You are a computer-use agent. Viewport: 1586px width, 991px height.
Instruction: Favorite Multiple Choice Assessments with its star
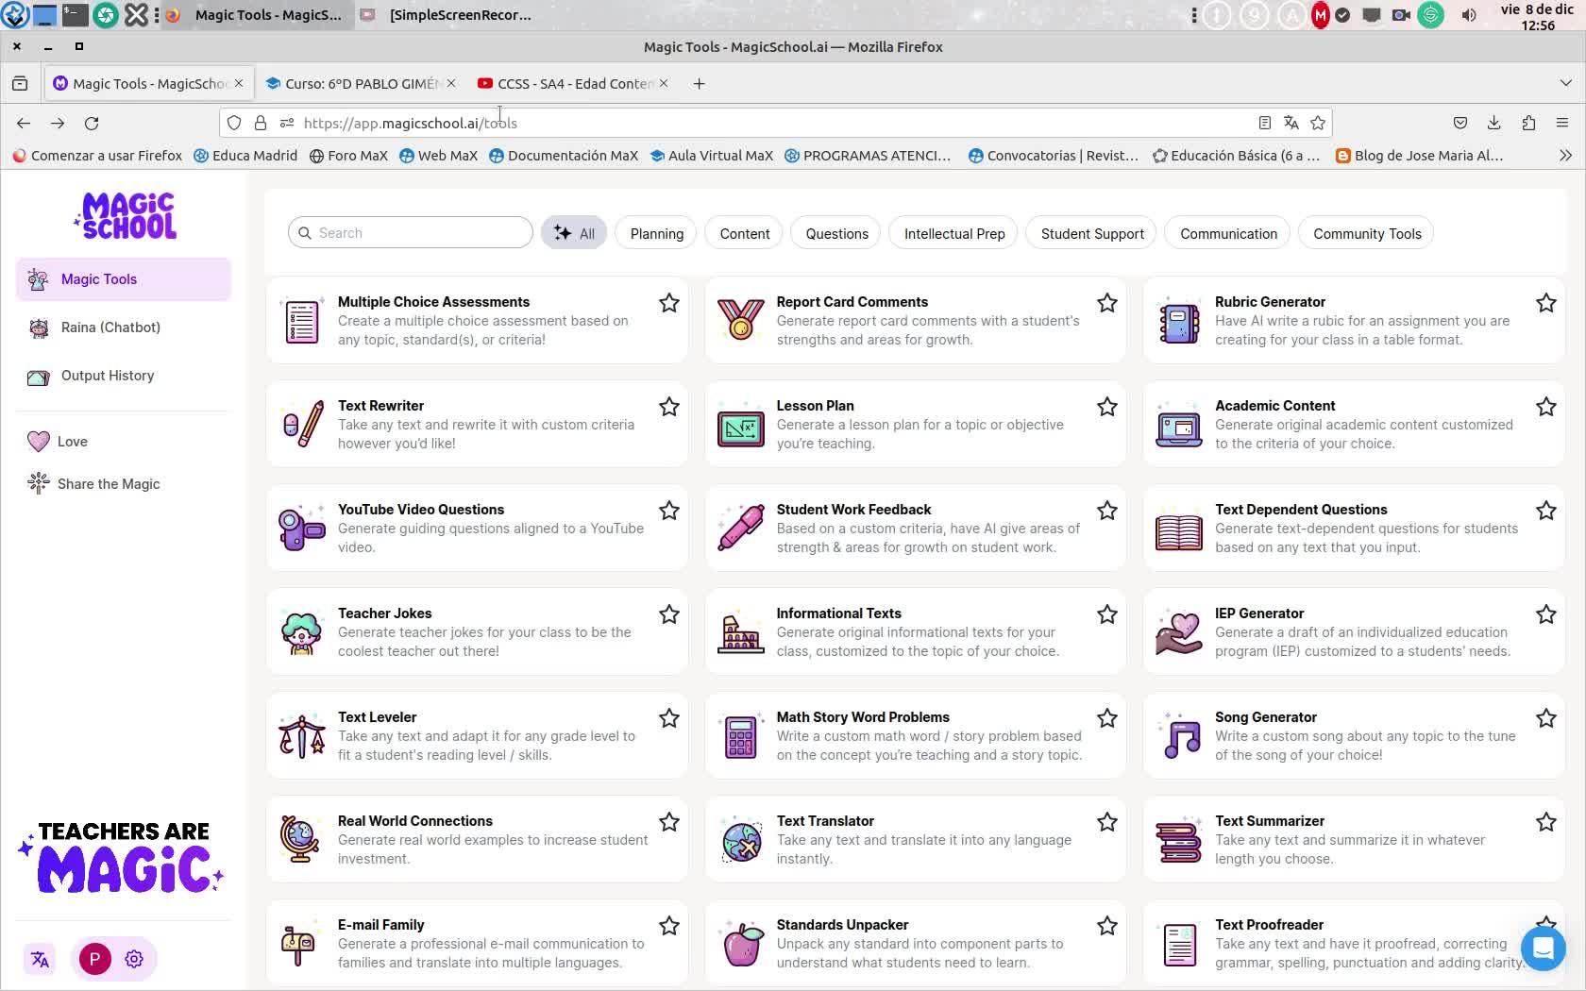pyautogui.click(x=669, y=303)
